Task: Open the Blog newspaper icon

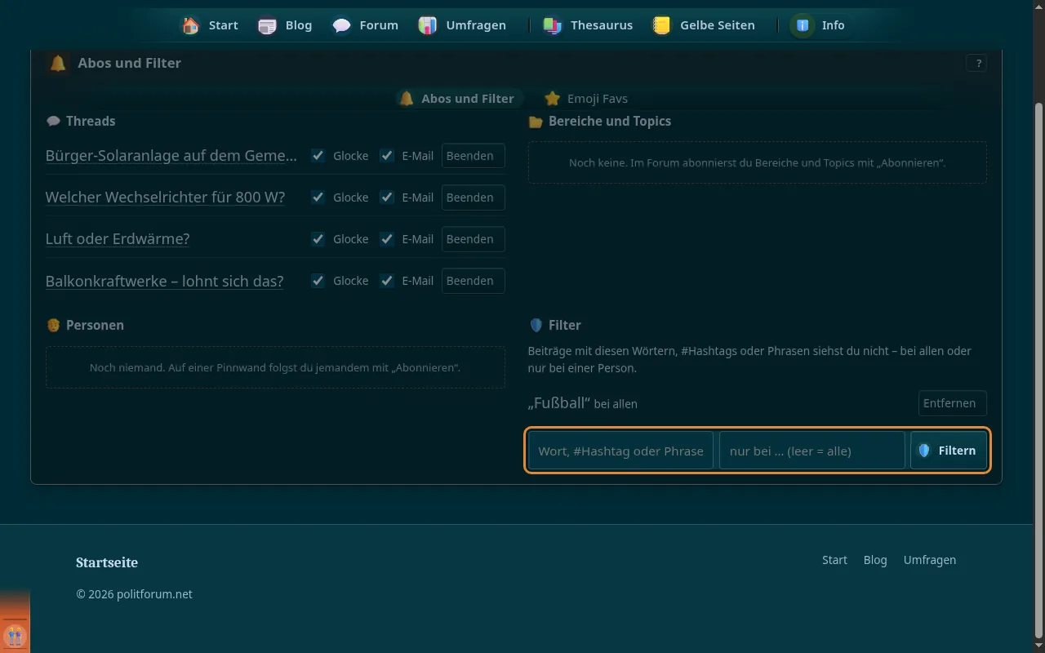Action: pyautogui.click(x=267, y=25)
